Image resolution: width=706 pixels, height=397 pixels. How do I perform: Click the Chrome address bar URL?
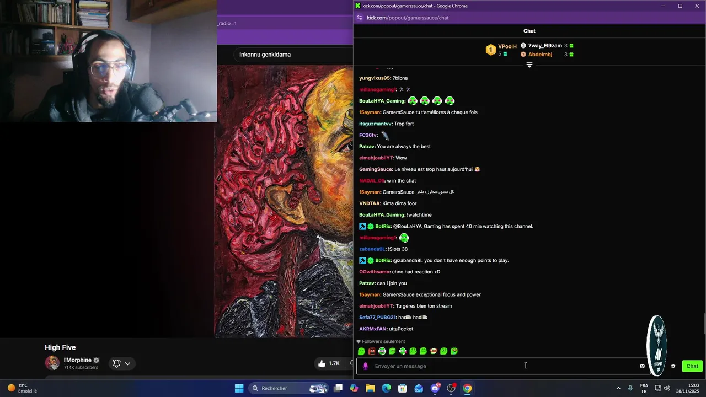(x=408, y=18)
